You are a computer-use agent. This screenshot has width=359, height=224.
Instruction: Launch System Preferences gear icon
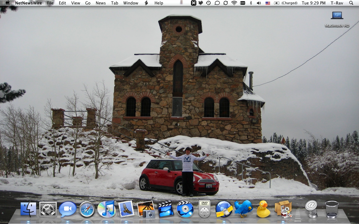click(48, 209)
